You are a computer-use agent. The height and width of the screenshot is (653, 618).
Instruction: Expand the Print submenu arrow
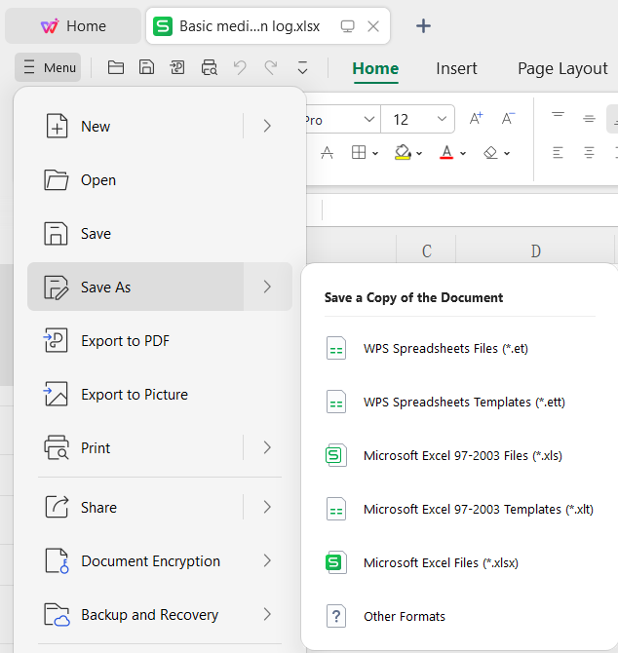pyautogui.click(x=267, y=447)
